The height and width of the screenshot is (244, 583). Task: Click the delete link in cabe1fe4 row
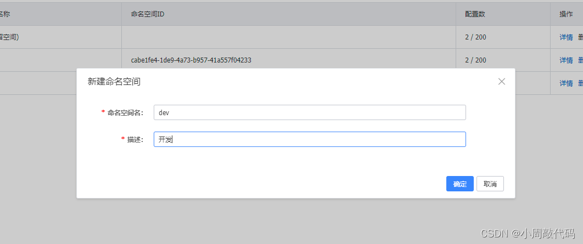[580, 60]
